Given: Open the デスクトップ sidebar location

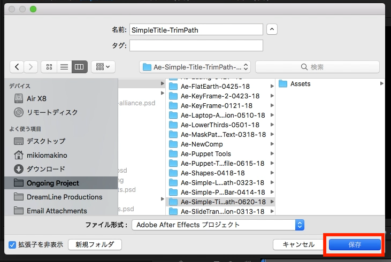Looking at the screenshot, I should click(x=46, y=141).
